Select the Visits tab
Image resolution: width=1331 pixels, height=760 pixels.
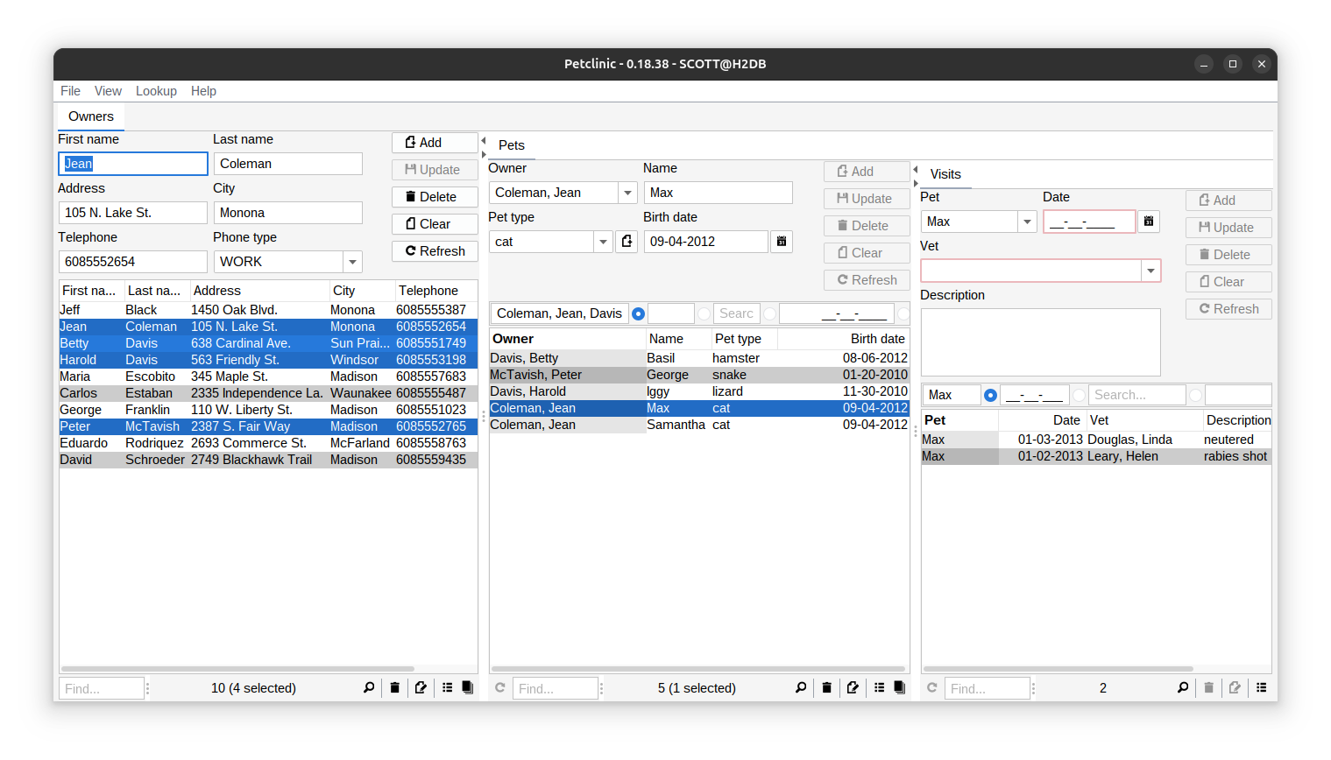click(x=945, y=174)
